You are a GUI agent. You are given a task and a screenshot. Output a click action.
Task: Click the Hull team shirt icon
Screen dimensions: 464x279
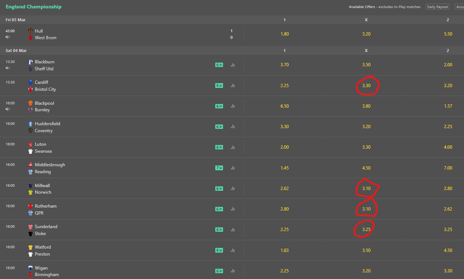point(30,31)
